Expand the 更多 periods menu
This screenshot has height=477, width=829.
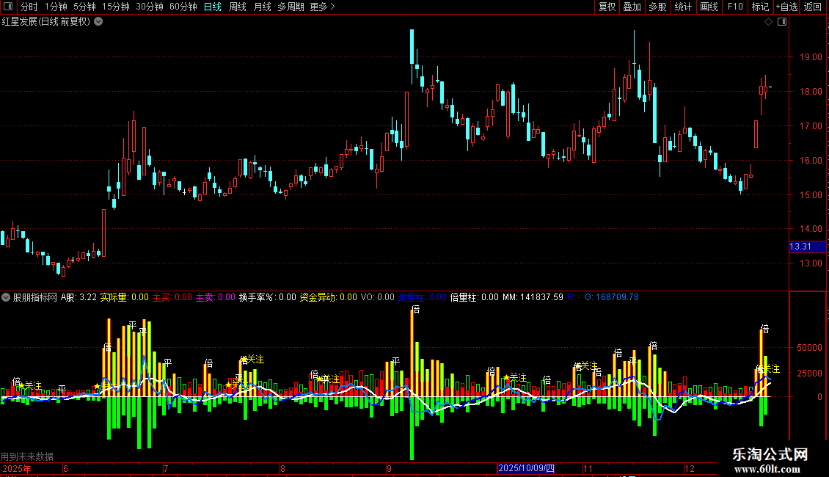point(323,7)
